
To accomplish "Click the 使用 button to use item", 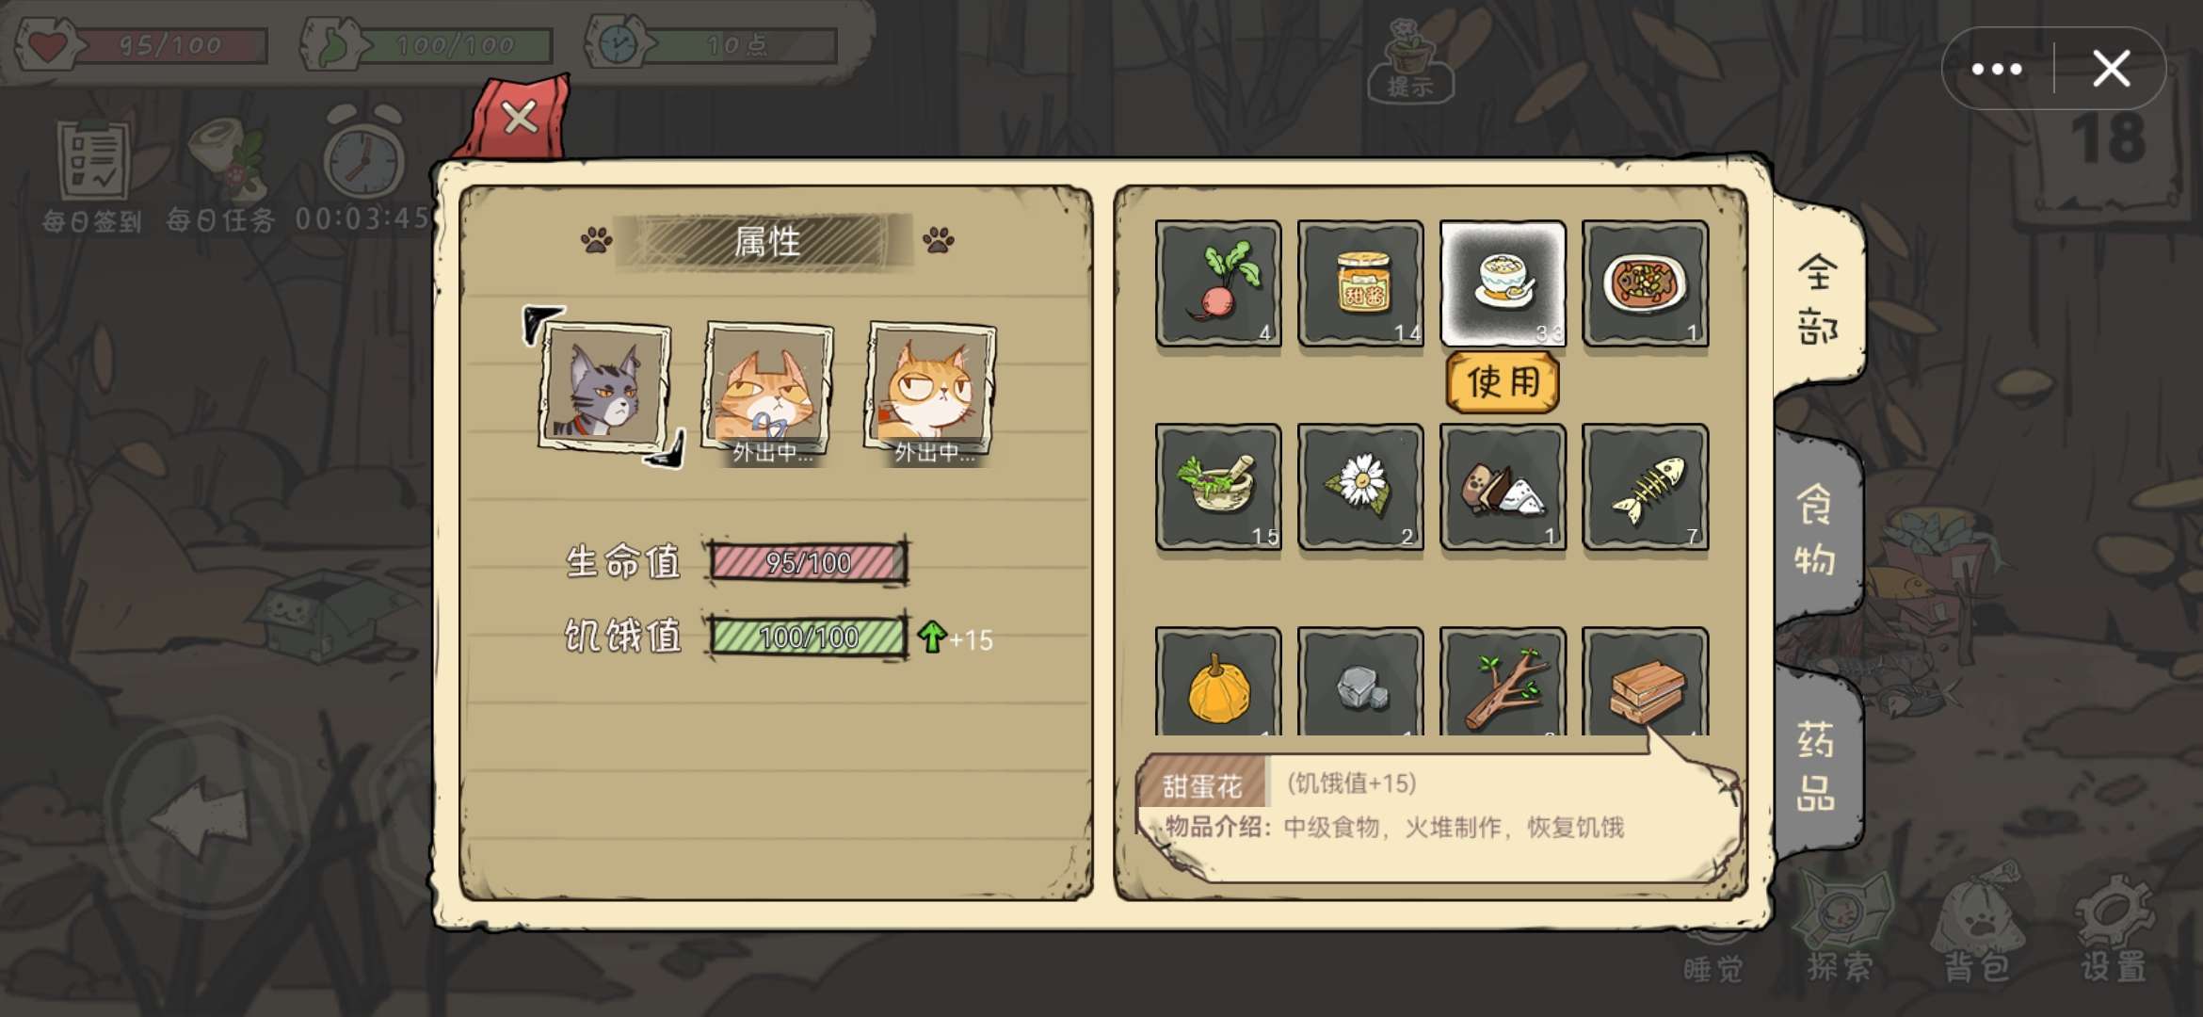I will point(1503,382).
